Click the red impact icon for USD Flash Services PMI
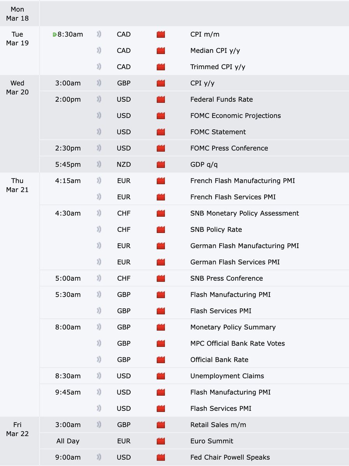The image size is (349, 466). pyautogui.click(x=161, y=409)
